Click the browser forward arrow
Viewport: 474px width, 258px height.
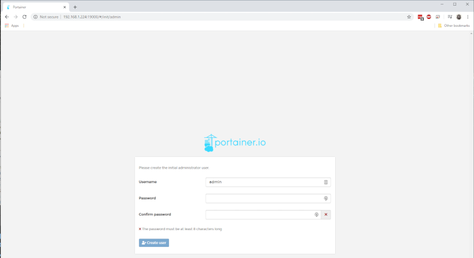(16, 17)
